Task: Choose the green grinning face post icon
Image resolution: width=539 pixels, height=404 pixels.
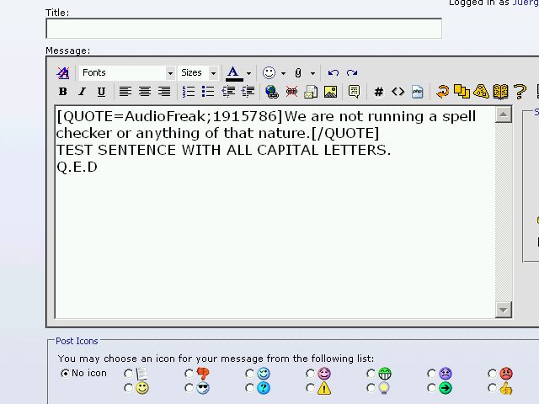Action: [371, 374]
